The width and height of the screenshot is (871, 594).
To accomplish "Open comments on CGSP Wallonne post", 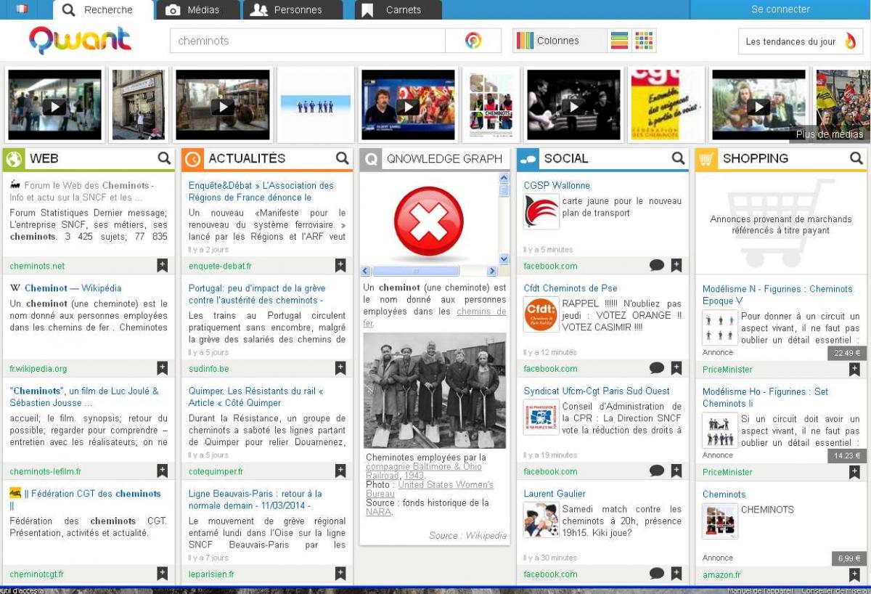I will click(657, 266).
